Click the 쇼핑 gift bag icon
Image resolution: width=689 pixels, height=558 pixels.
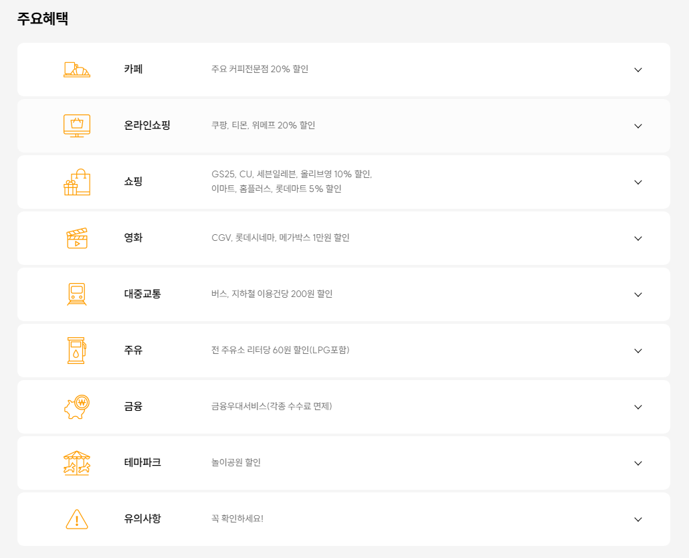tap(76, 182)
